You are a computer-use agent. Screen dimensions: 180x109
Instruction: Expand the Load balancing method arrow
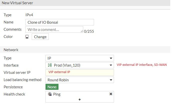111,80
